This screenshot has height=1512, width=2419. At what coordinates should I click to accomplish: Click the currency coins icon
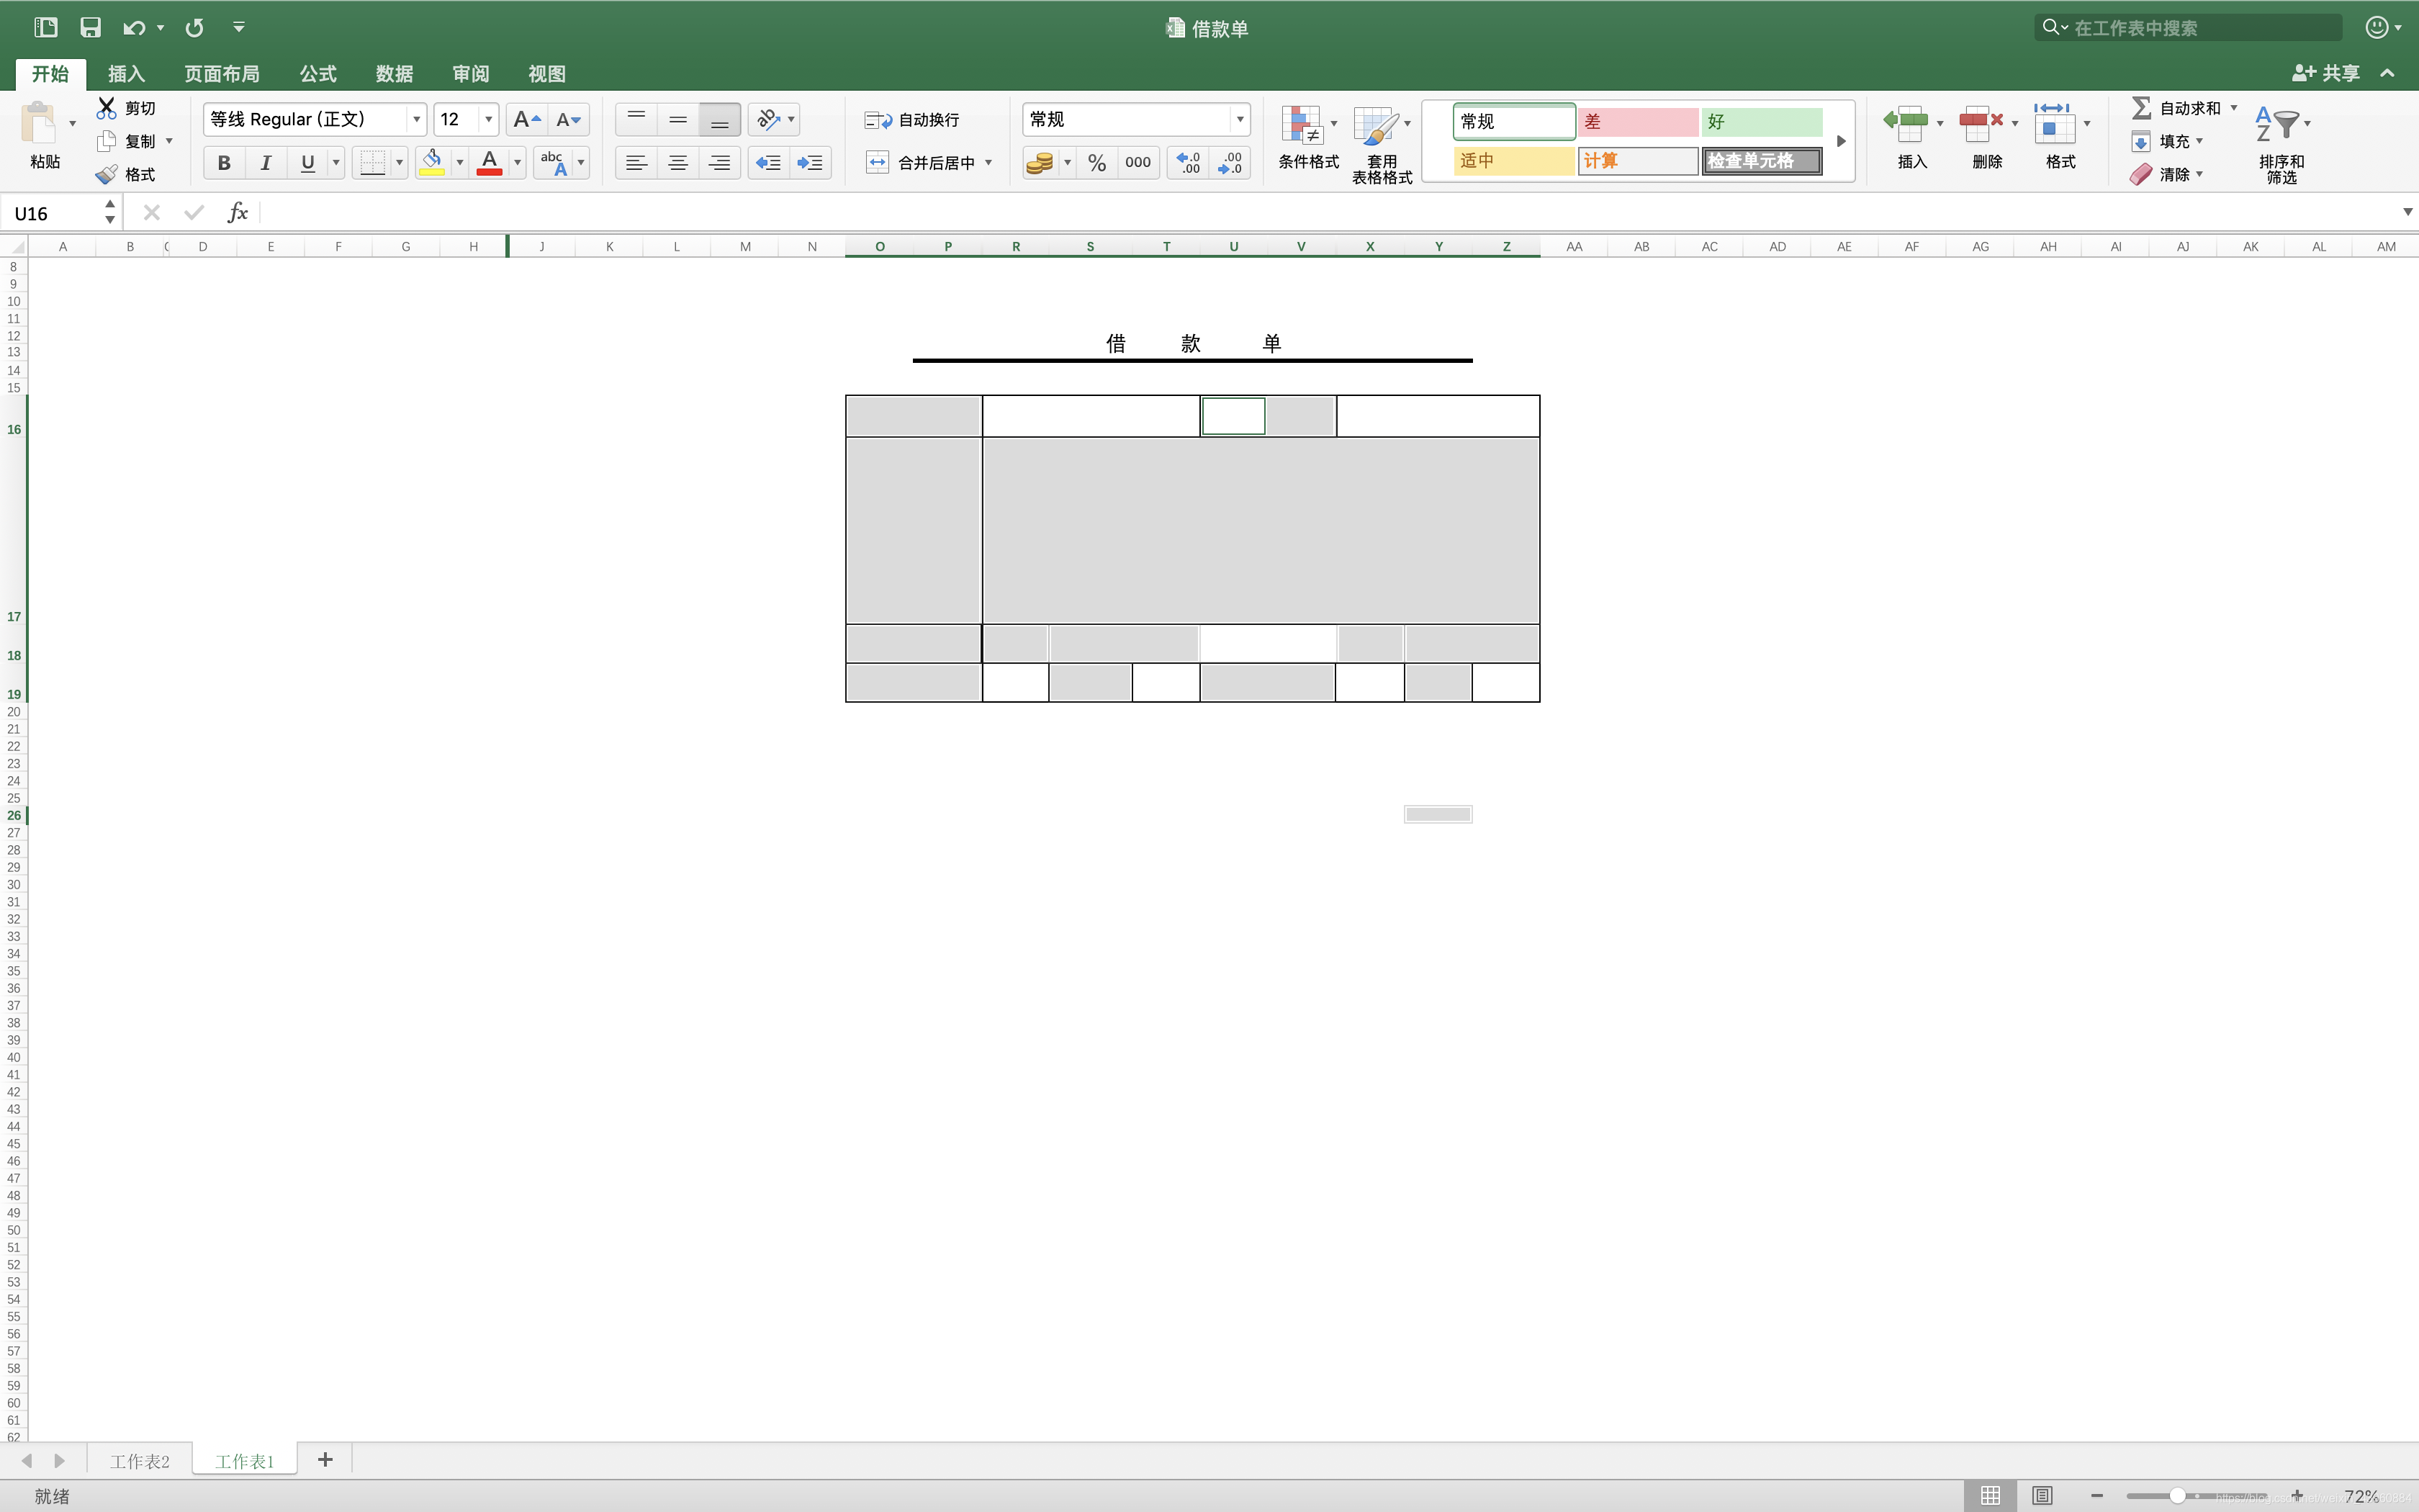click(1040, 162)
